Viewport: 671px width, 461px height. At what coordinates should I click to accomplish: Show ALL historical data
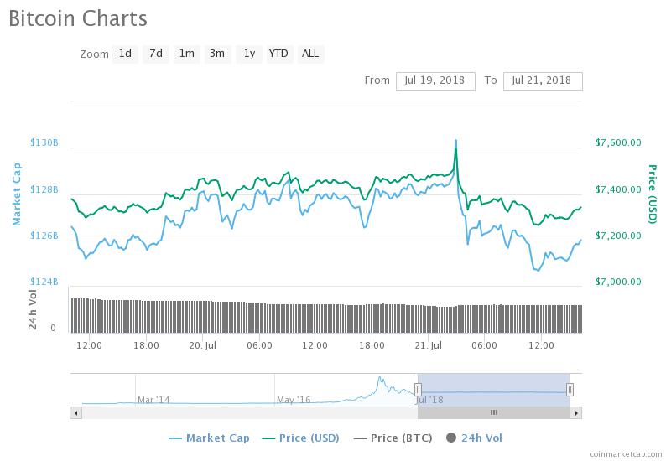point(310,54)
